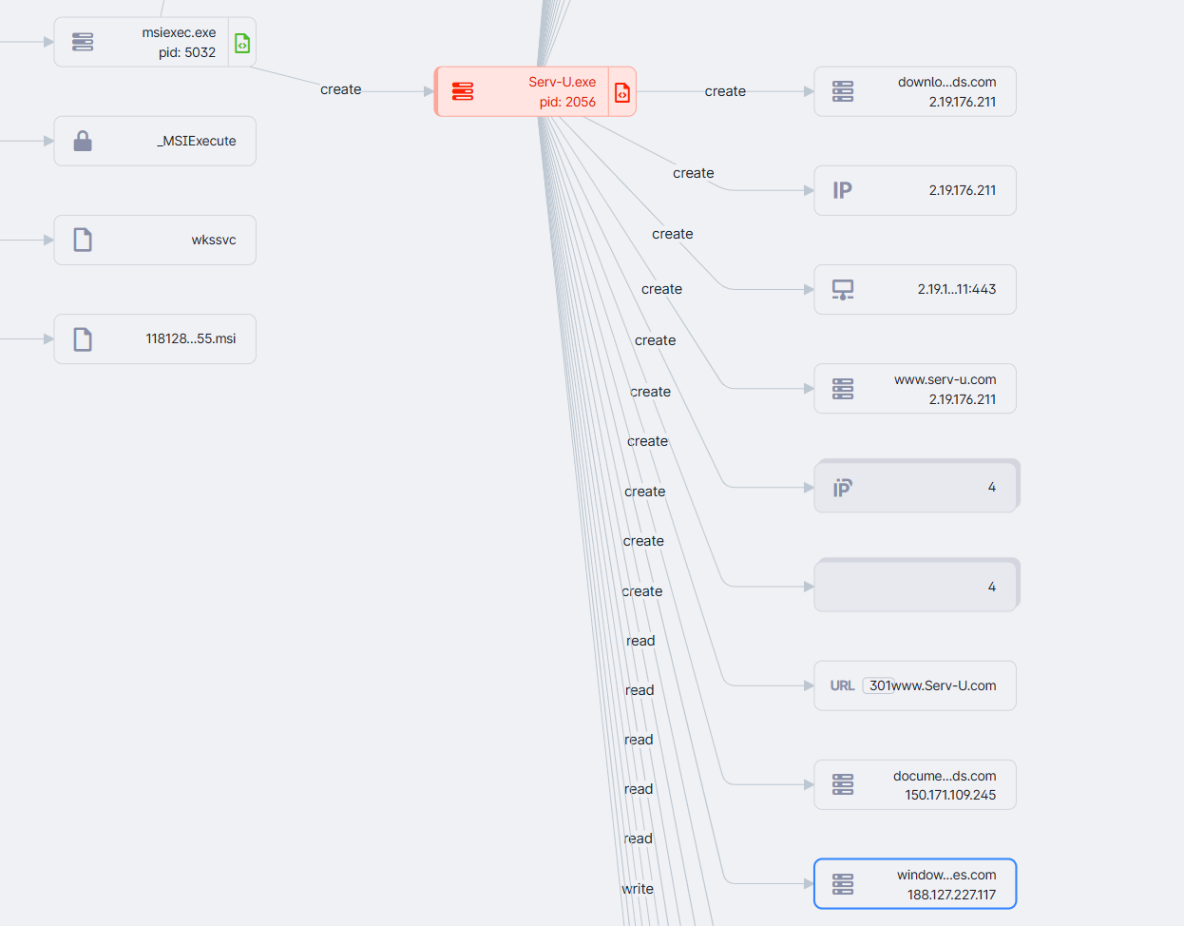Click the server icon on www.serv-u.com node

tap(842, 389)
